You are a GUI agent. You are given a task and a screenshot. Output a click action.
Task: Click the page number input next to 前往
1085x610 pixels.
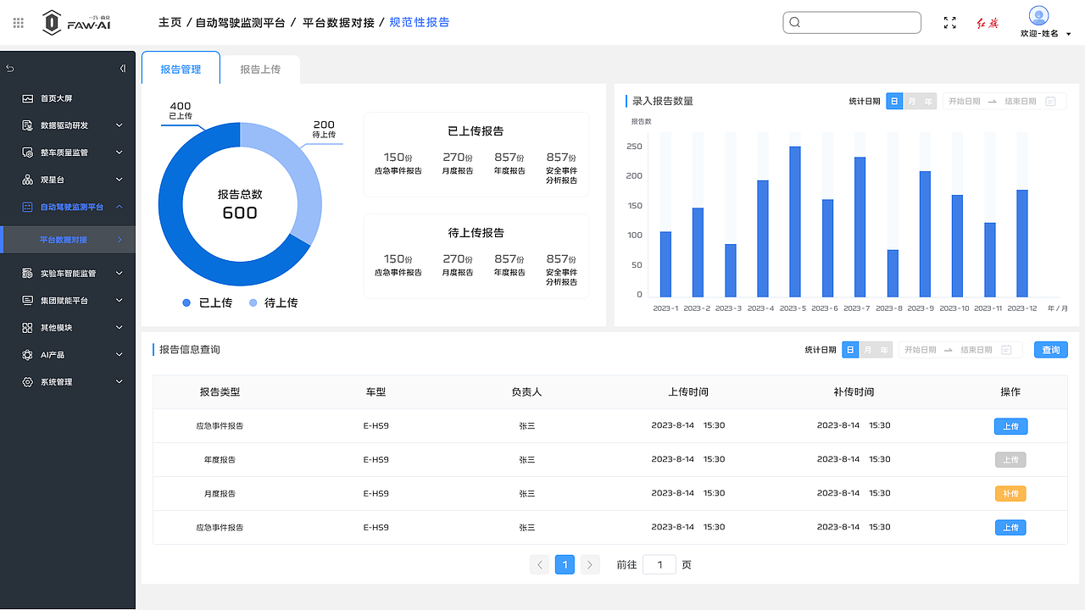click(x=659, y=563)
